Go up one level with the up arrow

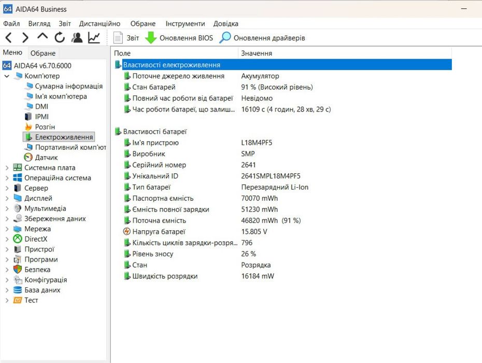pos(42,37)
